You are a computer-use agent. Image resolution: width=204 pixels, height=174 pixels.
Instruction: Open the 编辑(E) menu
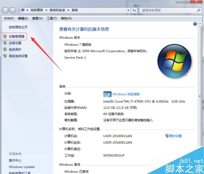(23, 18)
